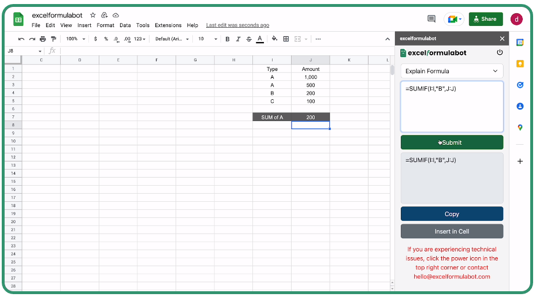Open comment history icon
536x297 pixels.
pos(431,19)
